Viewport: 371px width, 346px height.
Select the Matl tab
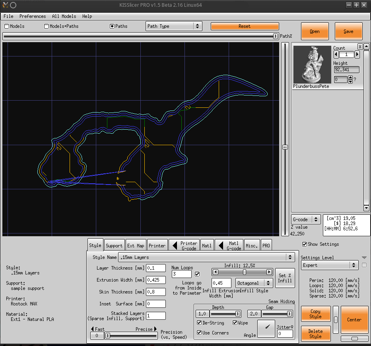click(x=207, y=245)
